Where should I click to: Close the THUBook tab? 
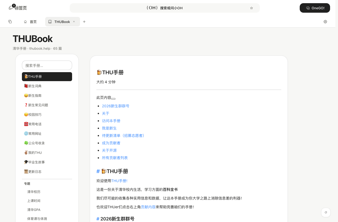pyautogui.click(x=74, y=22)
